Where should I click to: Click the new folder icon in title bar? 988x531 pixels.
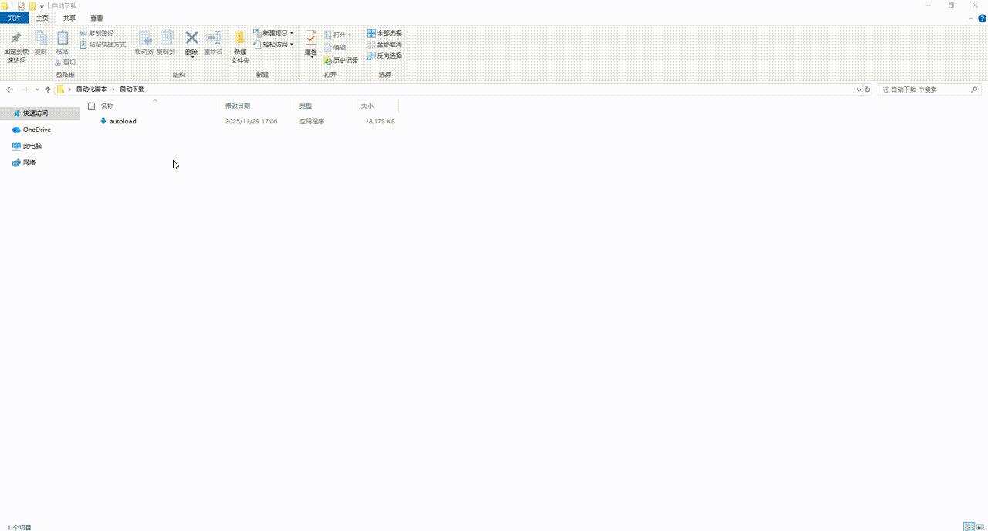coord(32,5)
